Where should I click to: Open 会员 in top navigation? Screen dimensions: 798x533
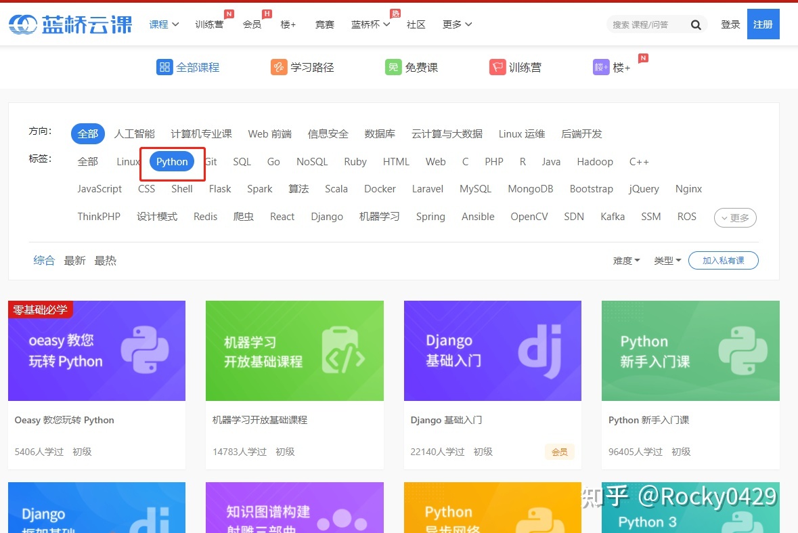point(252,24)
